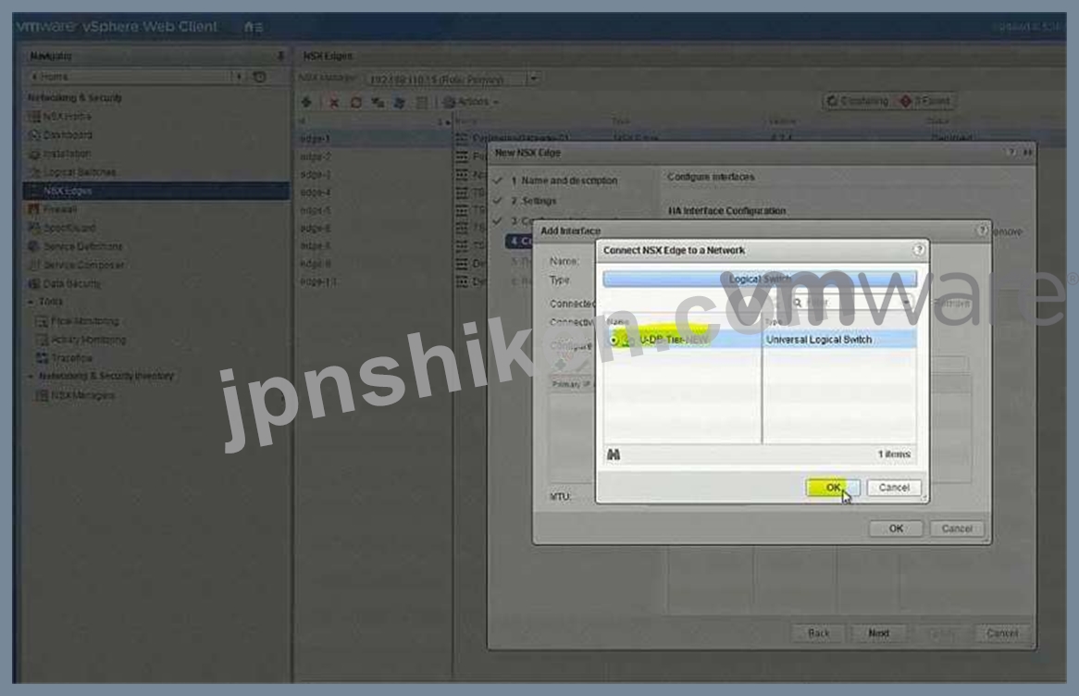Viewport: 1079px width, 696px height.
Task: Click Cancel in the Add Interface dialog
Action: tap(957, 528)
